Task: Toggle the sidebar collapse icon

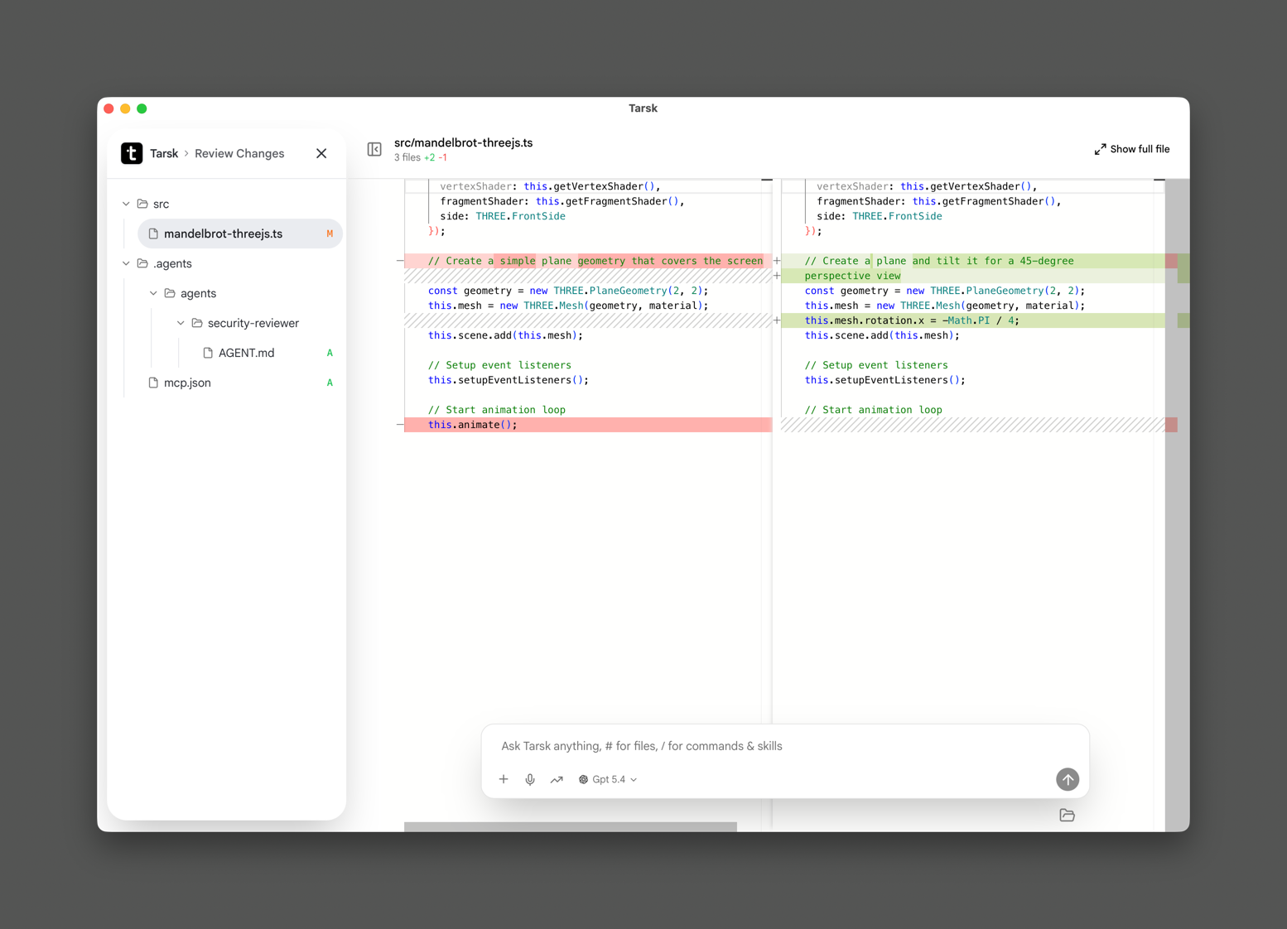Action: pyautogui.click(x=374, y=149)
